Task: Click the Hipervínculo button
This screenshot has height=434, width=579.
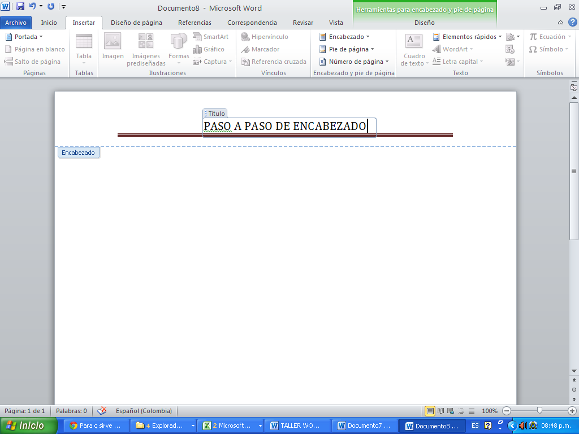Action: click(x=265, y=37)
